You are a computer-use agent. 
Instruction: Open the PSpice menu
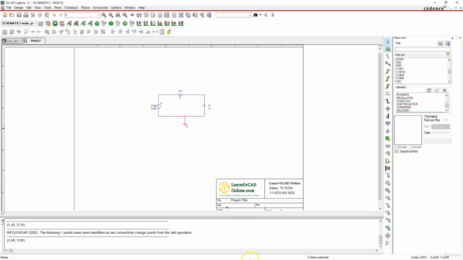click(x=85, y=8)
